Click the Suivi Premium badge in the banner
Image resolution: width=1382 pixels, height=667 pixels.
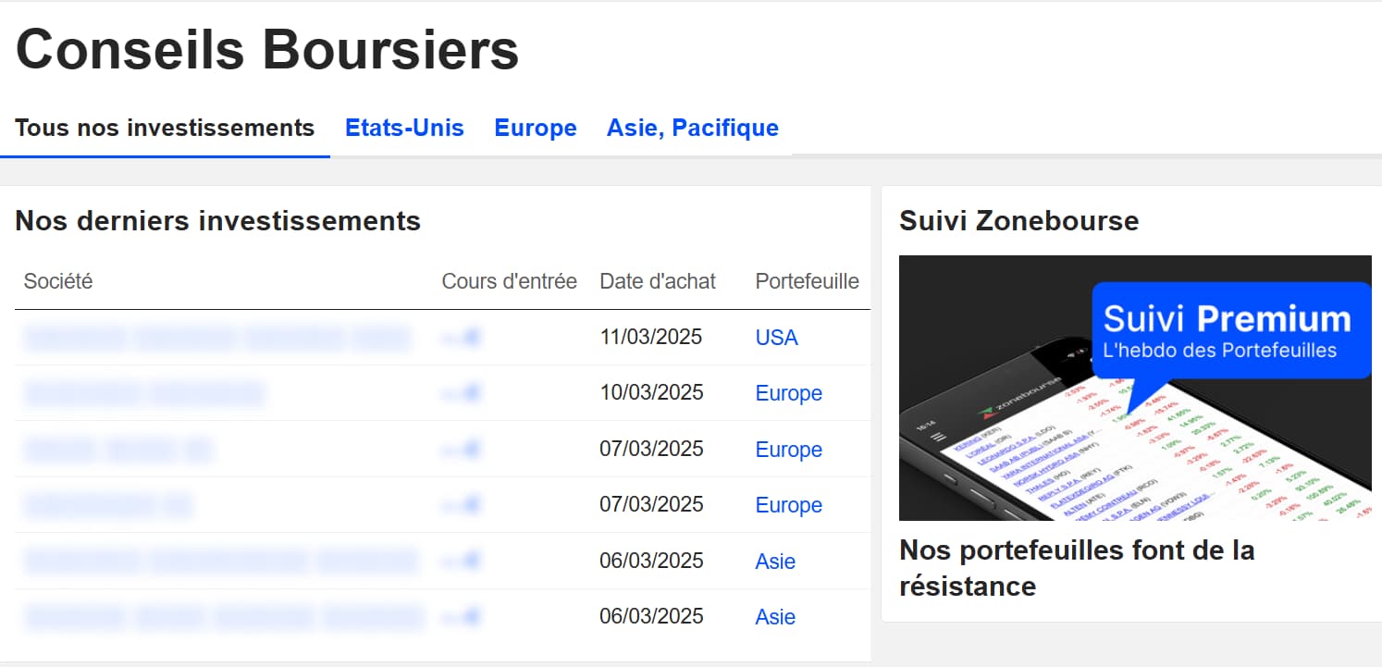pos(1232,329)
